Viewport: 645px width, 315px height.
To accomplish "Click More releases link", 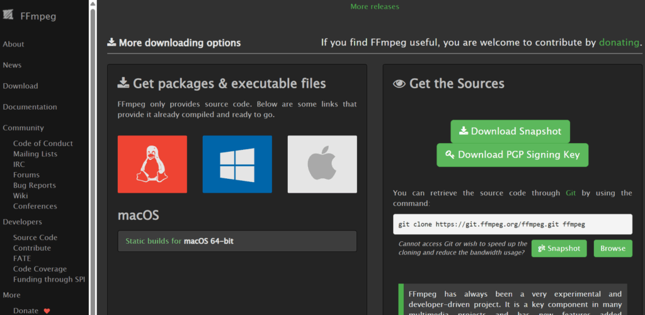I will [x=375, y=6].
